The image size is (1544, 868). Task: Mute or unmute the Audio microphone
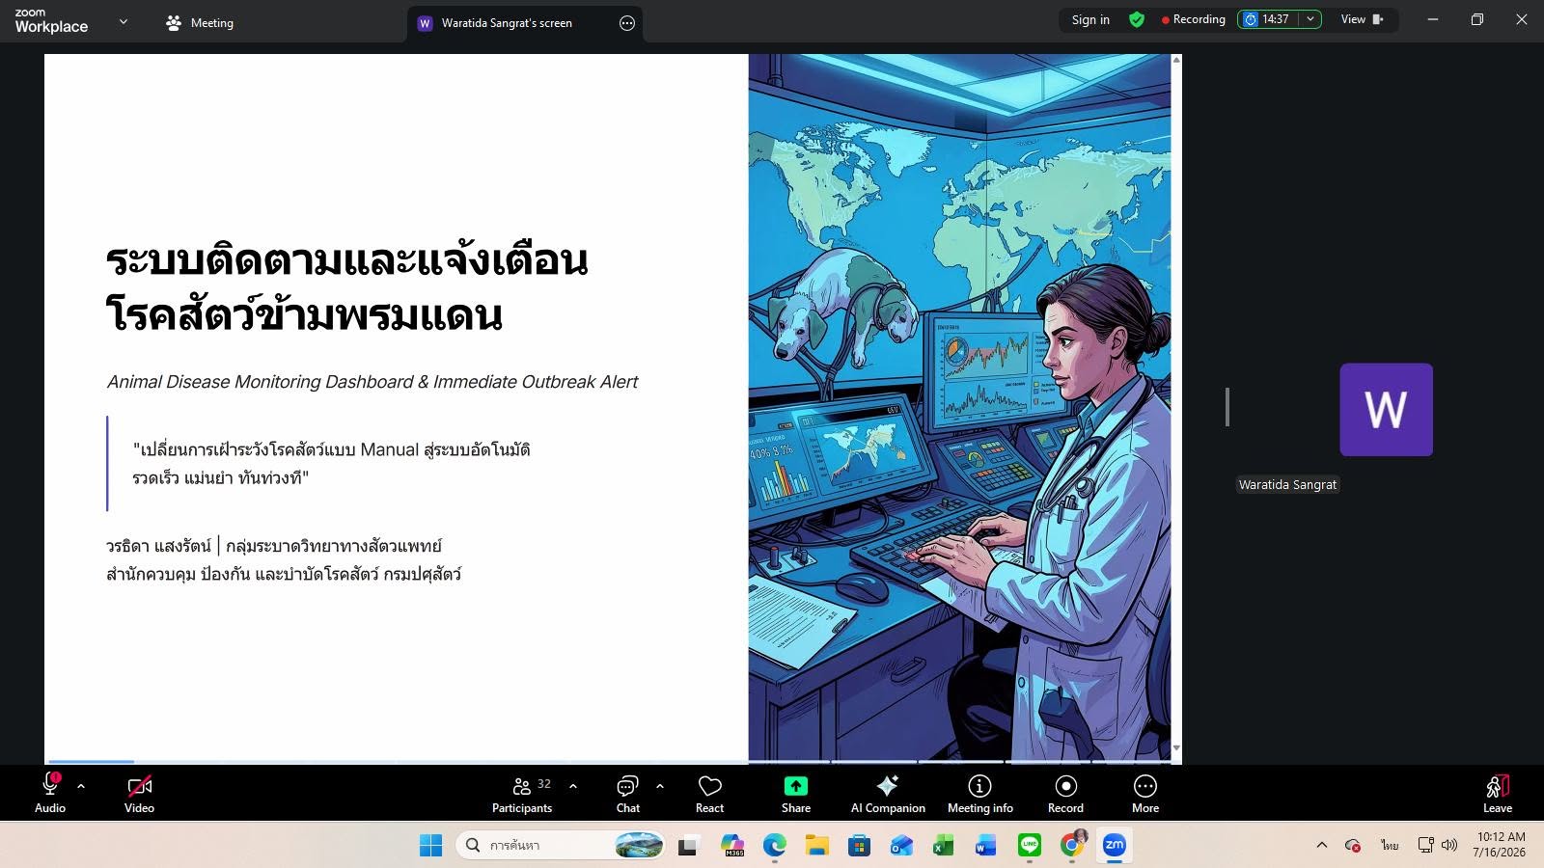pos(50,794)
